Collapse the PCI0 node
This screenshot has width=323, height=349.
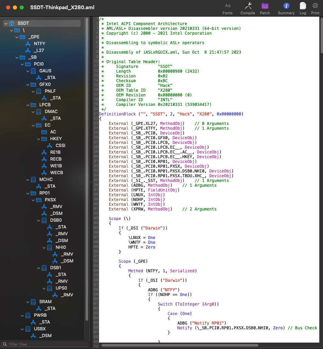22,64
